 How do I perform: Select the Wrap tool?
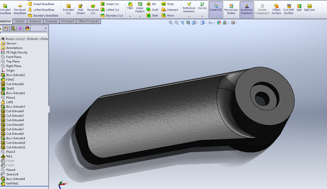pyautogui.click(x=168, y=4)
